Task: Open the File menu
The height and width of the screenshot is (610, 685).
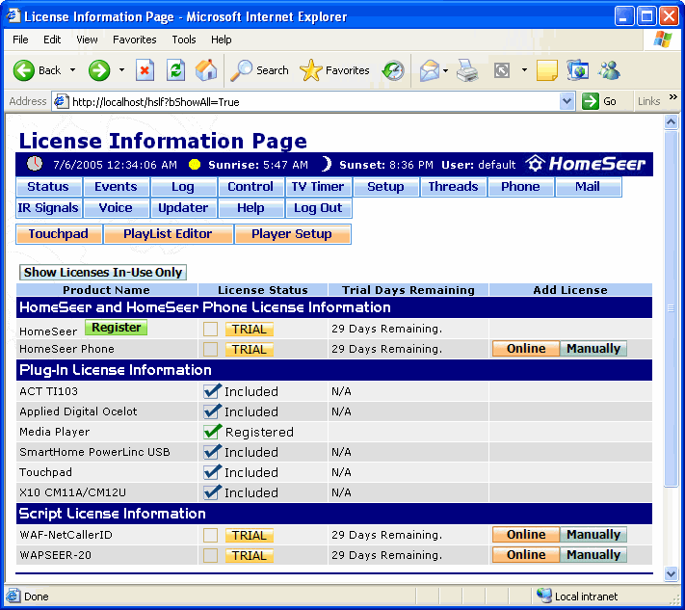Action: (x=20, y=40)
